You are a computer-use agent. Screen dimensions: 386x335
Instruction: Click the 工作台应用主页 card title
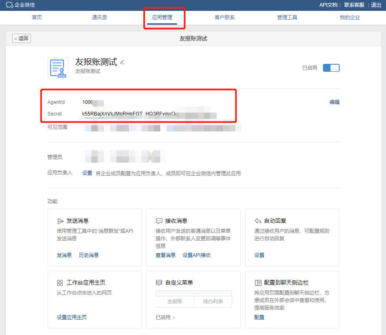(x=86, y=283)
